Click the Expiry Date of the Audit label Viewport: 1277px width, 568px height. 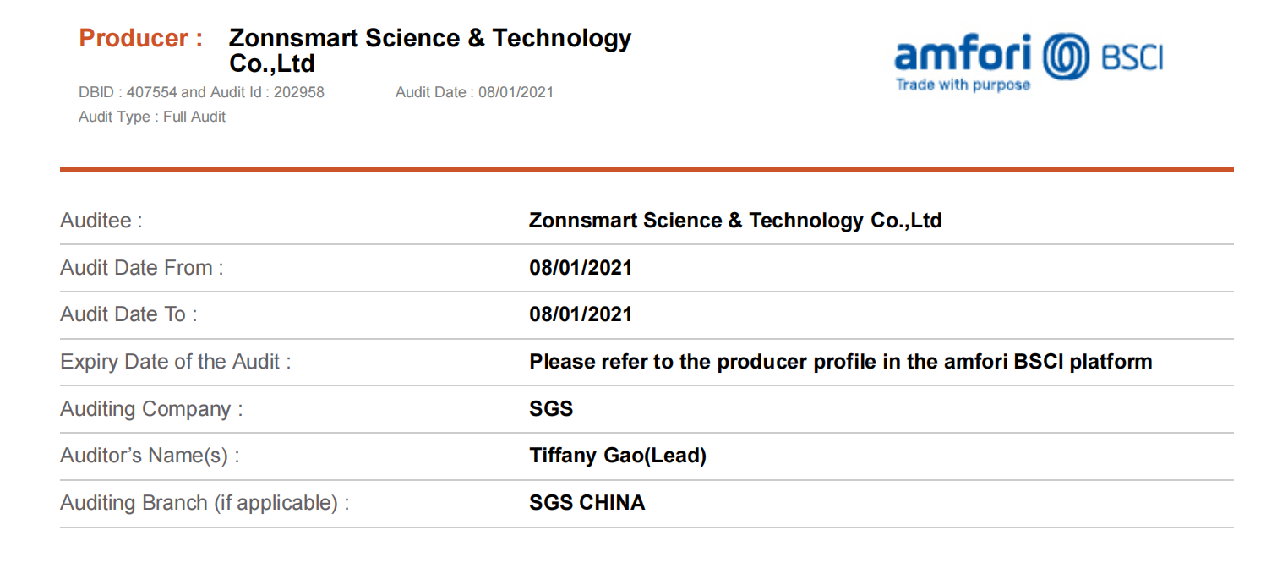[176, 362]
